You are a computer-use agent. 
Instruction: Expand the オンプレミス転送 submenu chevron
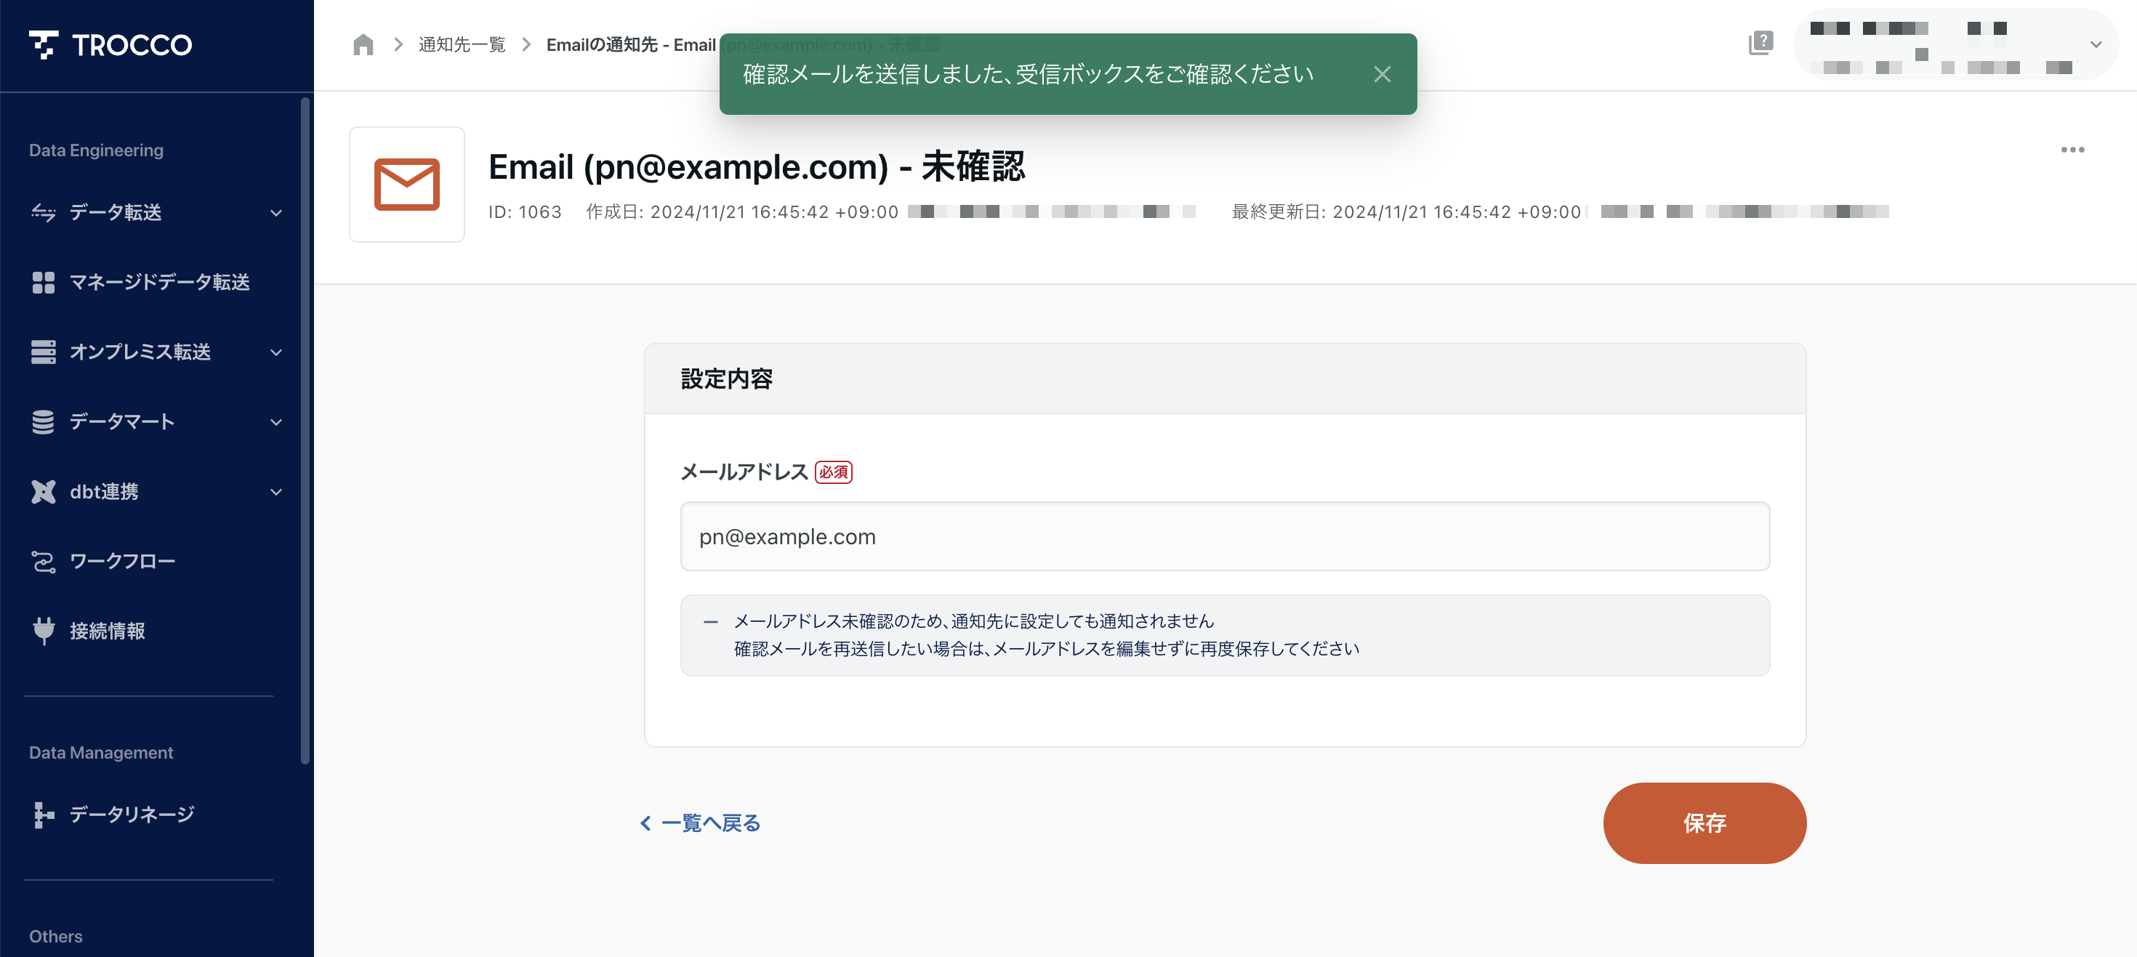click(276, 352)
